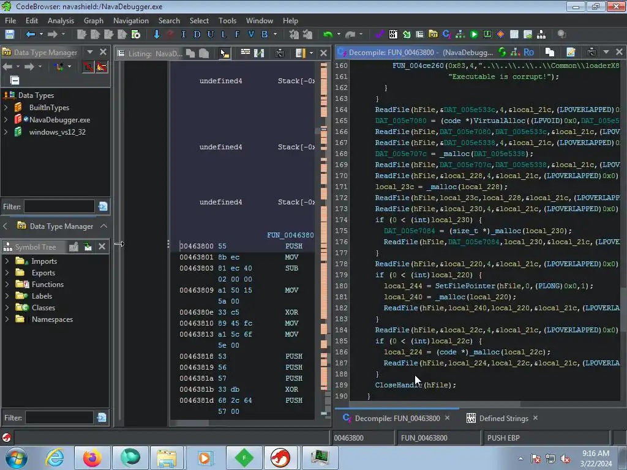Click the green play script manager icon

[x=474, y=34]
